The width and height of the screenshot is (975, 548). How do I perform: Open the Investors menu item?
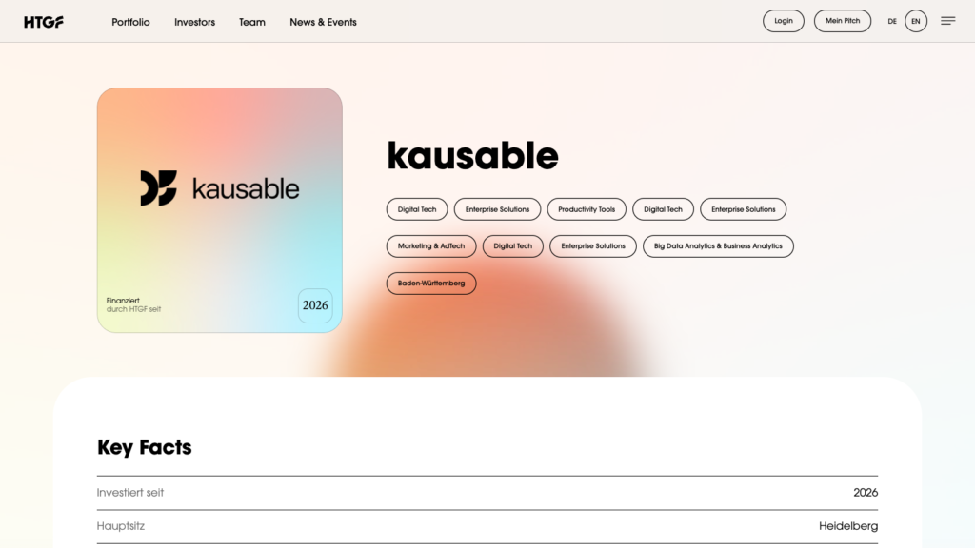tap(194, 22)
